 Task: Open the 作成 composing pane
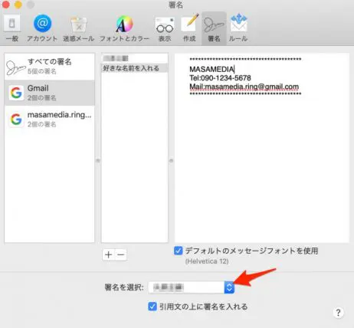(189, 28)
